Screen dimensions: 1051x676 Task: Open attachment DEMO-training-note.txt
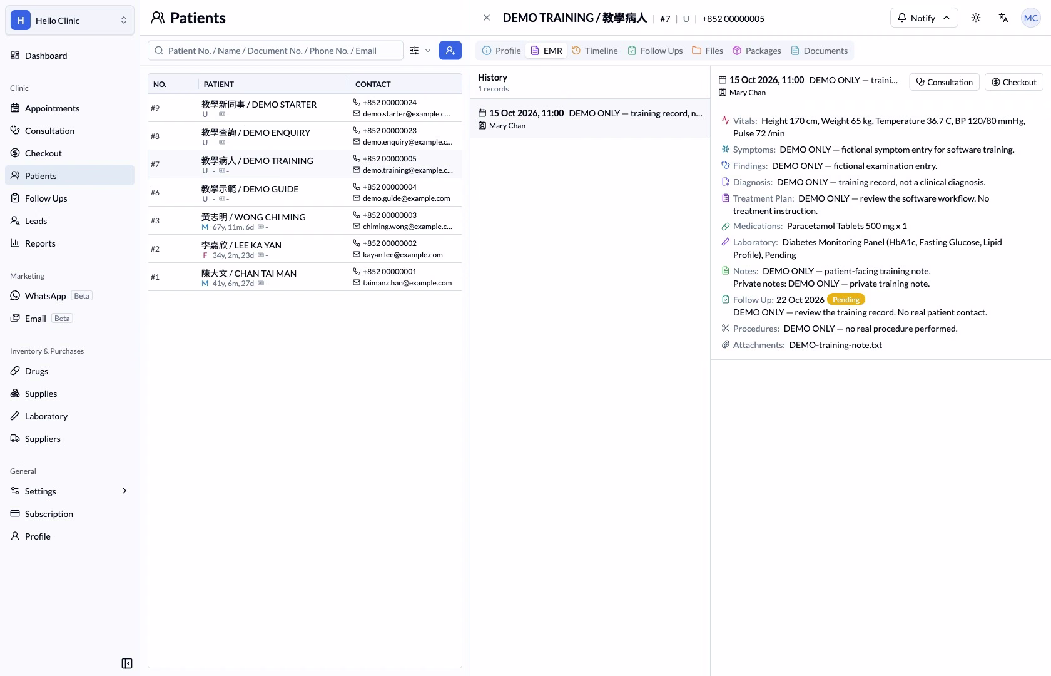835,345
